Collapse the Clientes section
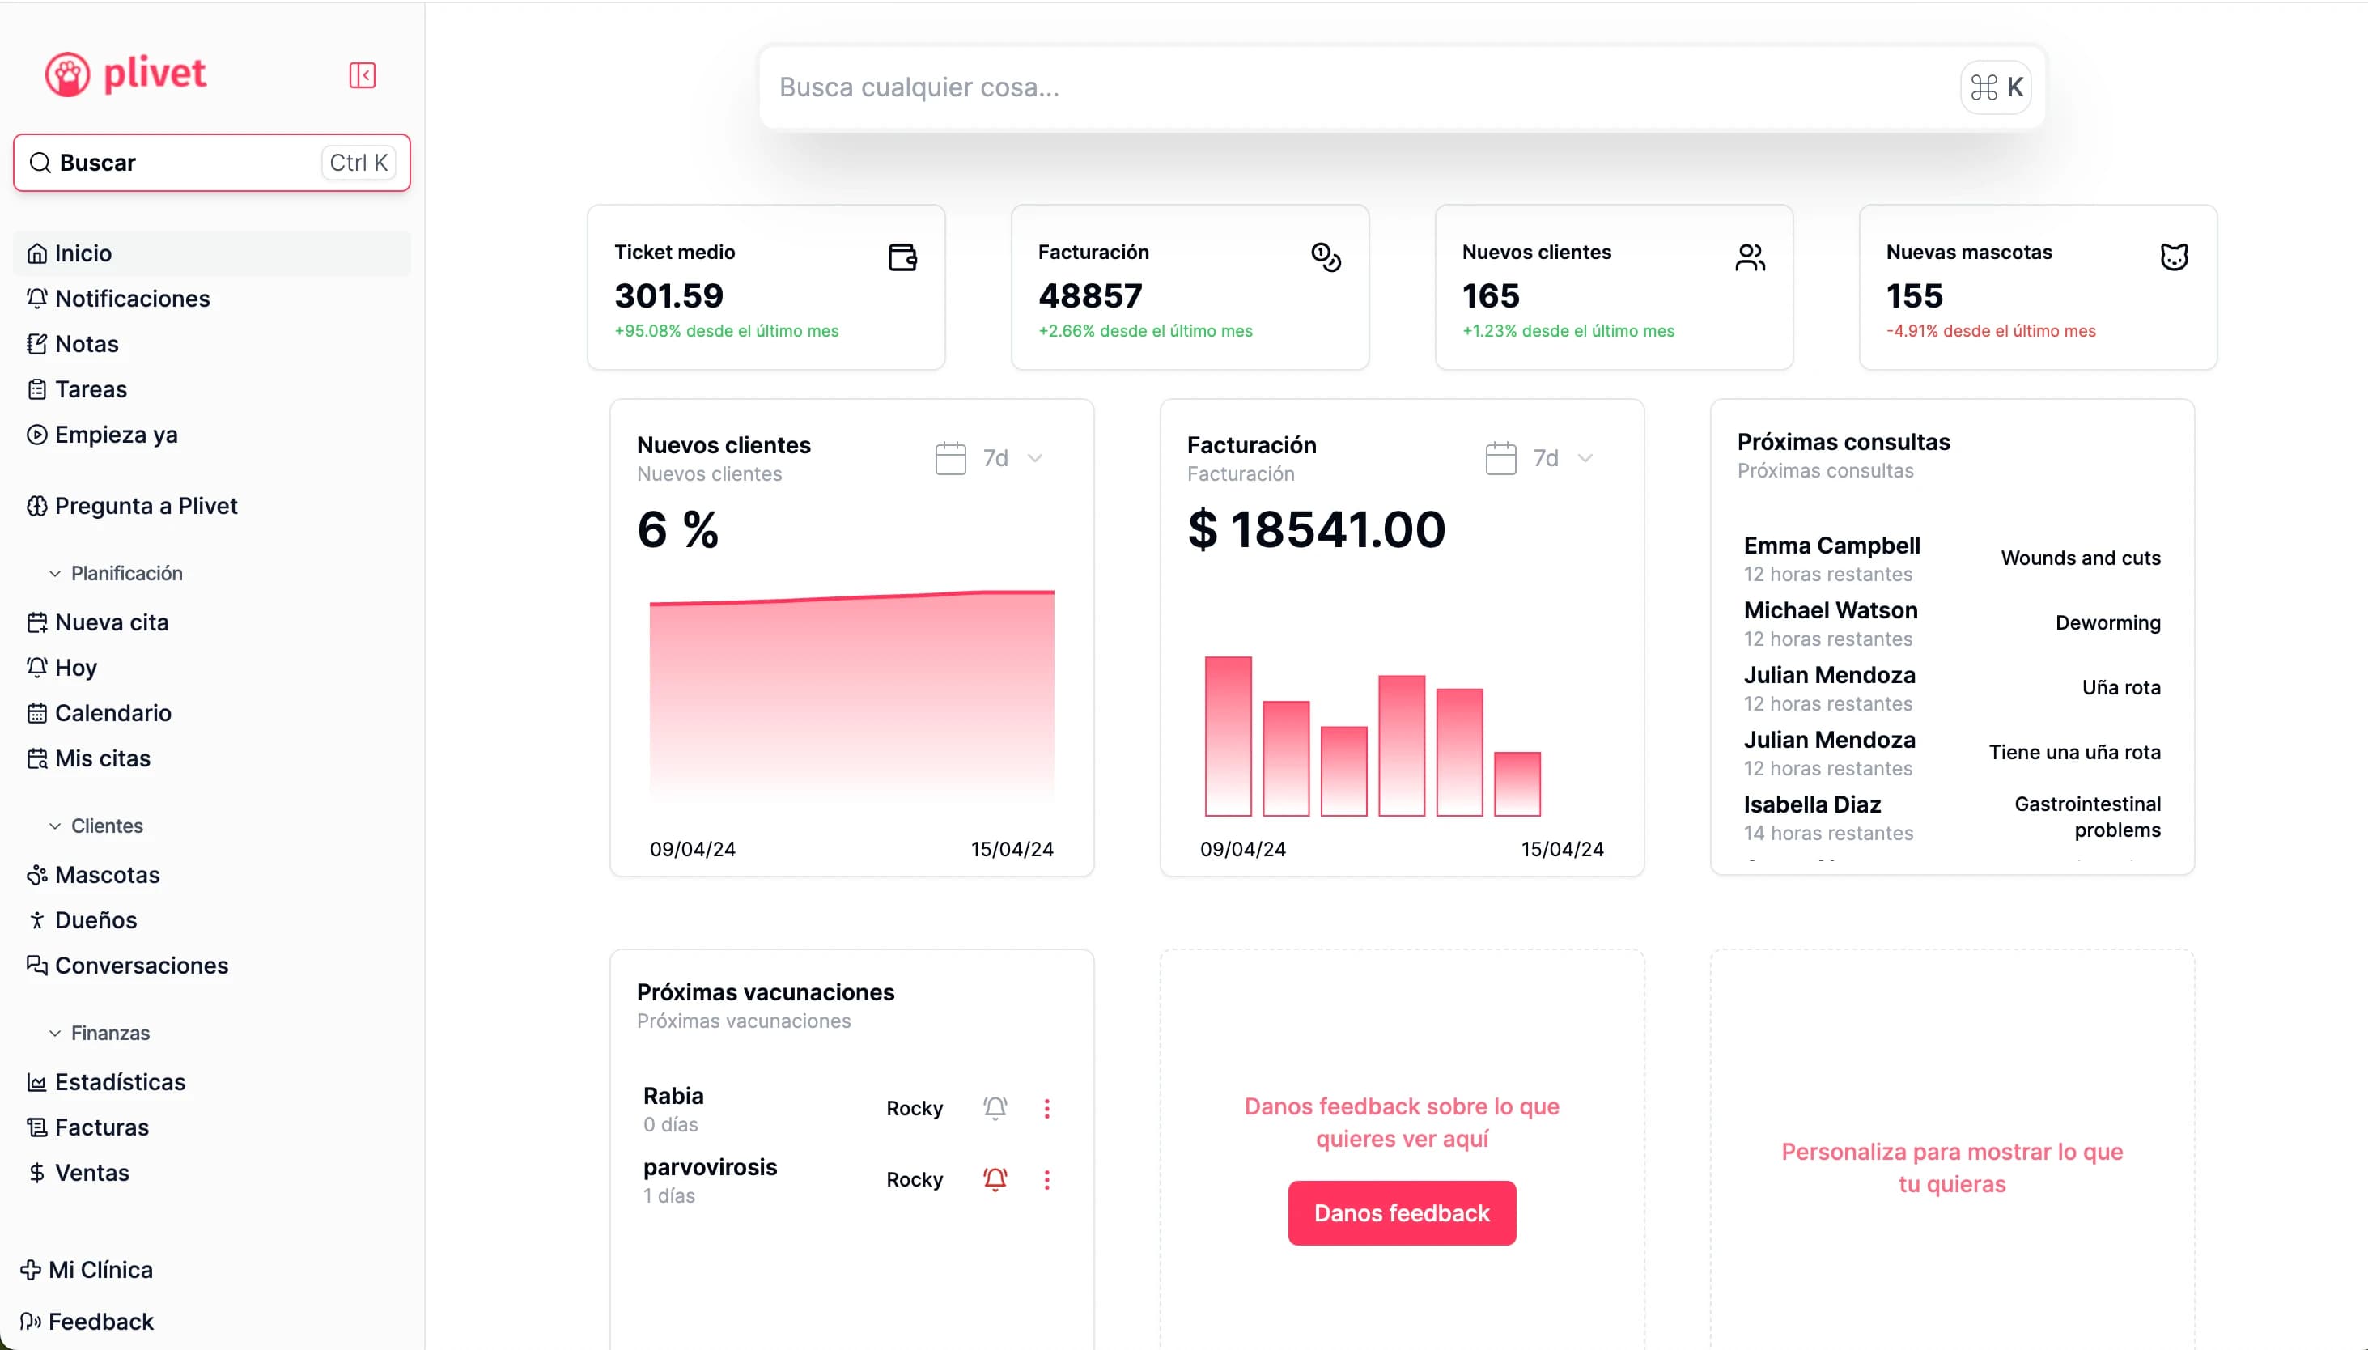The width and height of the screenshot is (2368, 1350). pyautogui.click(x=96, y=826)
